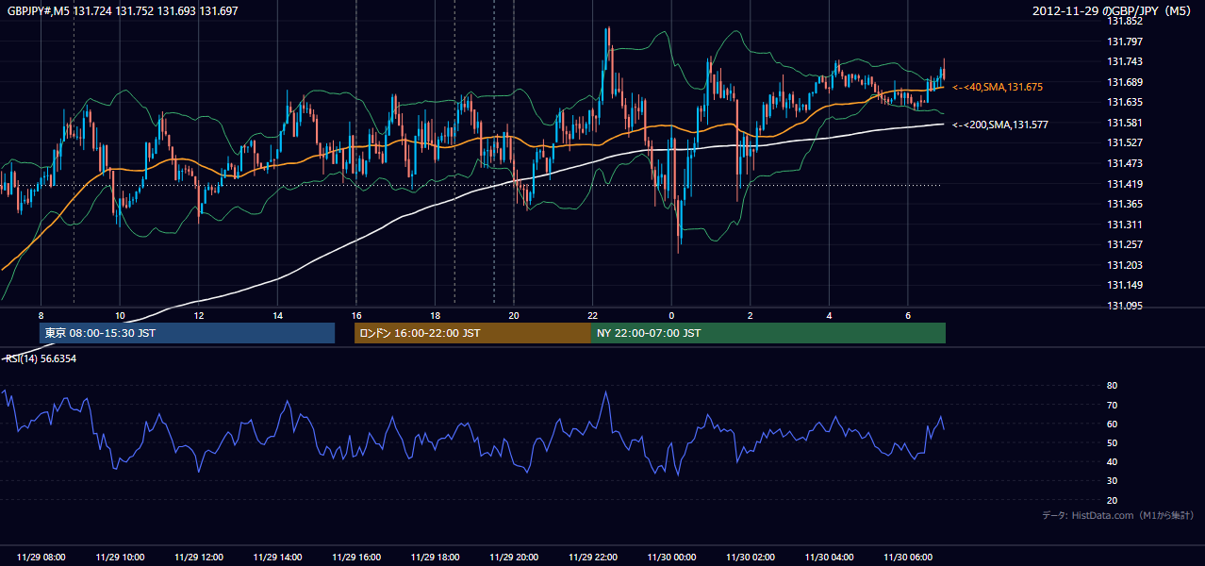The height and width of the screenshot is (566, 1205).
Task: Click the 11/29 16:00 bottom date label
Action: coord(355,557)
